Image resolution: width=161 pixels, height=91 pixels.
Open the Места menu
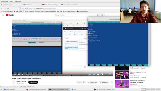pyautogui.click(x=11, y=2)
